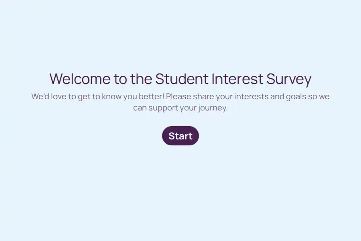Screen dimensions: 361x241
Task: Click the Start button
Action: click(180, 136)
